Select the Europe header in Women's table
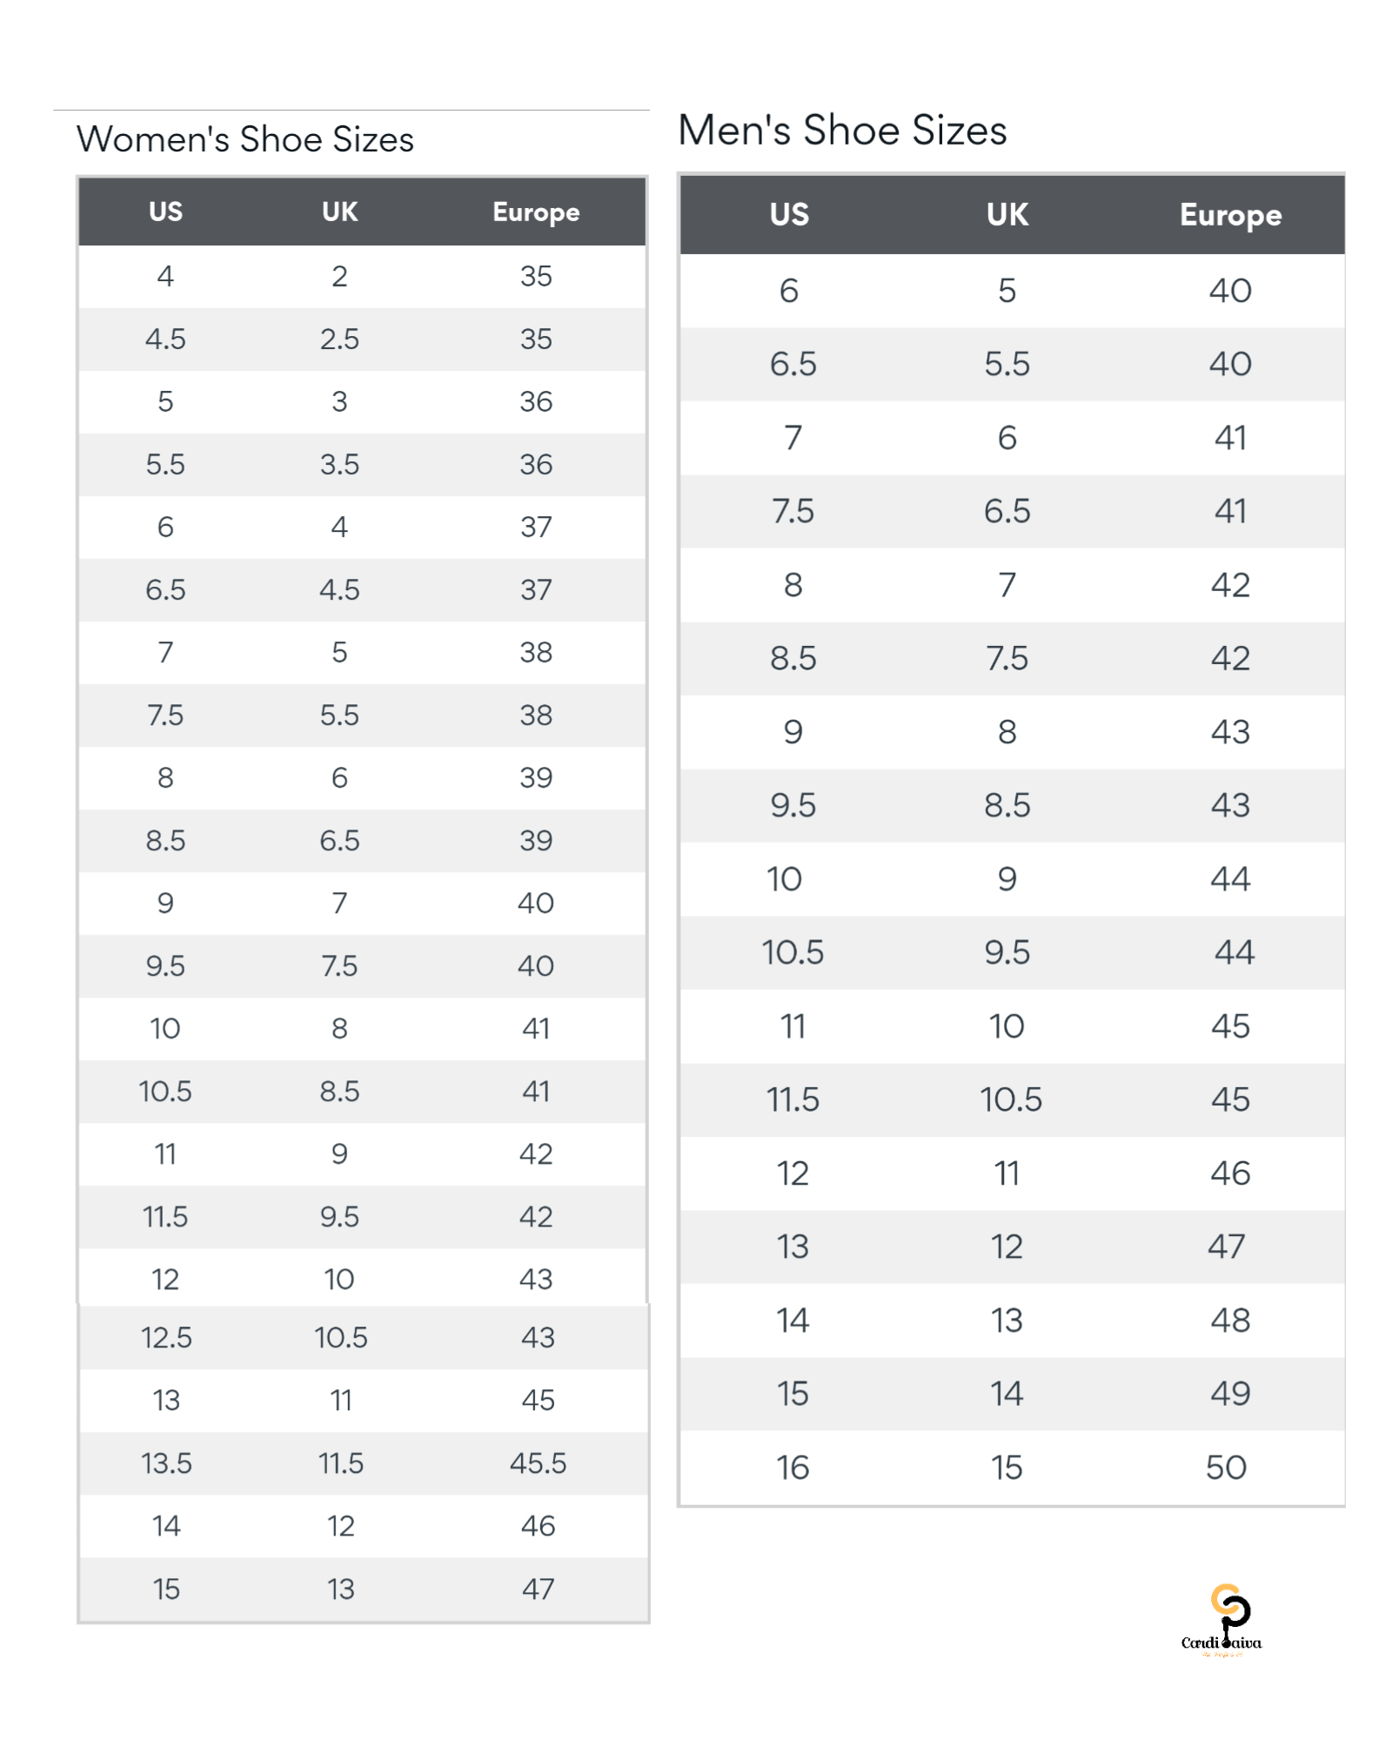The image size is (1392, 1741). coord(536,212)
